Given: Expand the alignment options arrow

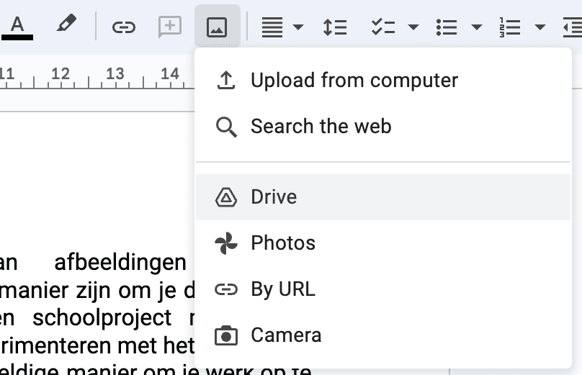Looking at the screenshot, I should pyautogui.click(x=298, y=27).
